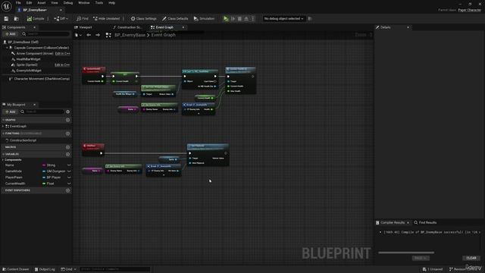The image size is (485, 273).
Task: Click the graph breadcrumb grid icon
Action: tap(108, 36)
